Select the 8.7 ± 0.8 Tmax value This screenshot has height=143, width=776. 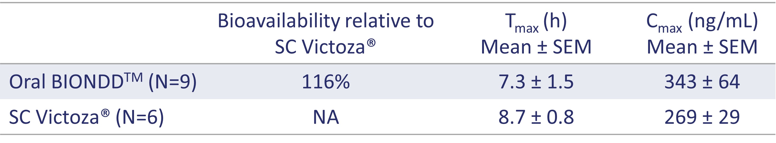point(536,117)
